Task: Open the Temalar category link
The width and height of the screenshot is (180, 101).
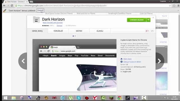Action: [x=59, y=26]
